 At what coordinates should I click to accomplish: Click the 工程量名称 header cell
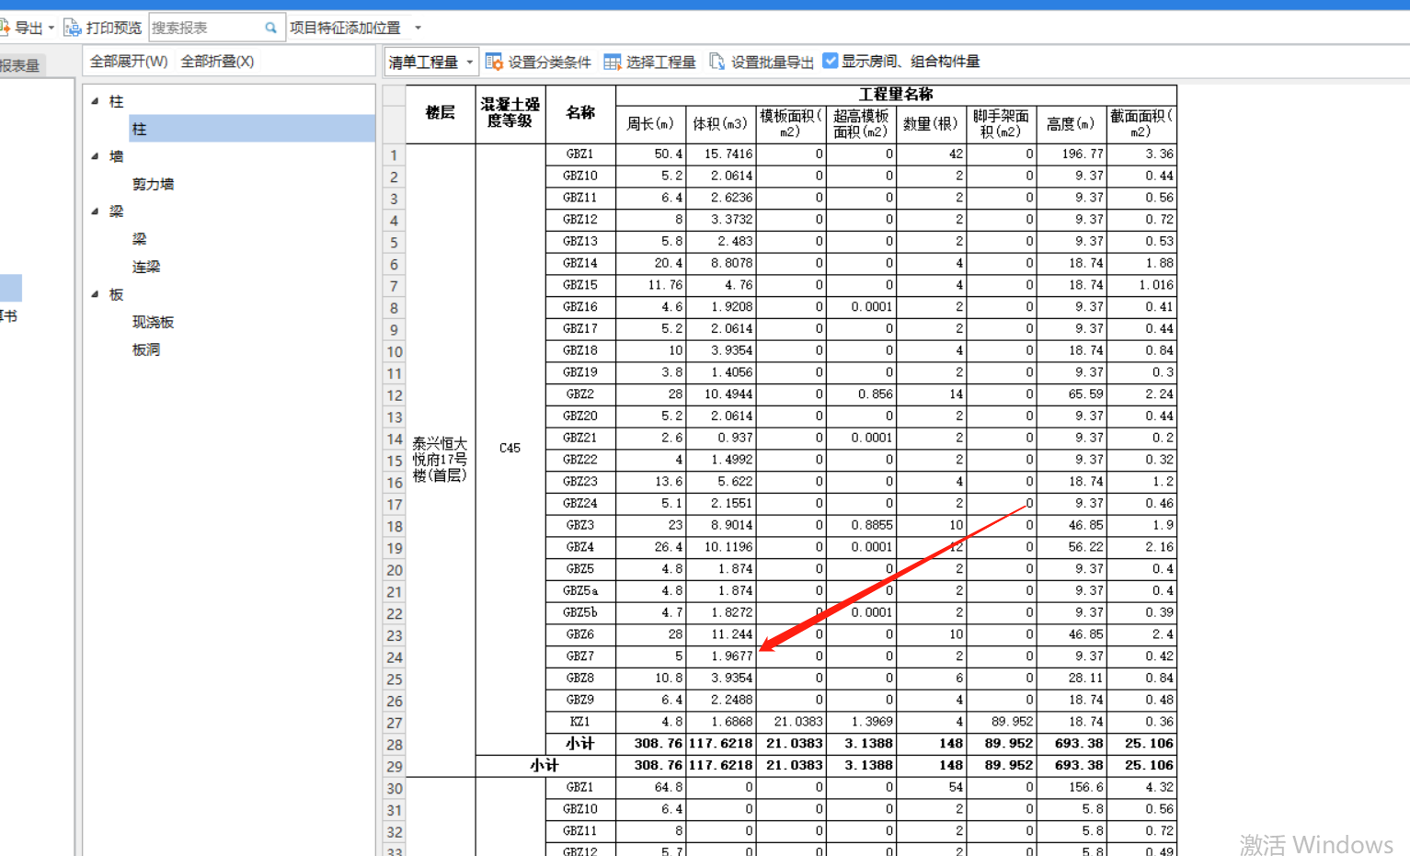click(x=896, y=95)
